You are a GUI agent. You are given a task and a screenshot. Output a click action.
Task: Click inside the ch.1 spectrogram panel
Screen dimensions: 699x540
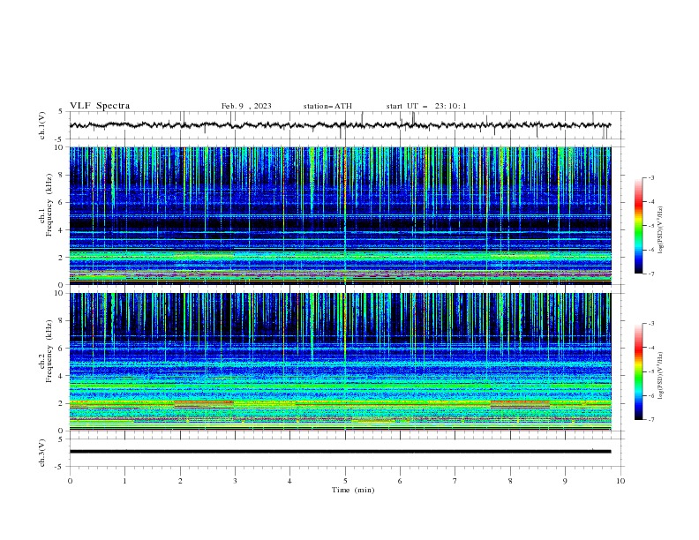point(340,215)
